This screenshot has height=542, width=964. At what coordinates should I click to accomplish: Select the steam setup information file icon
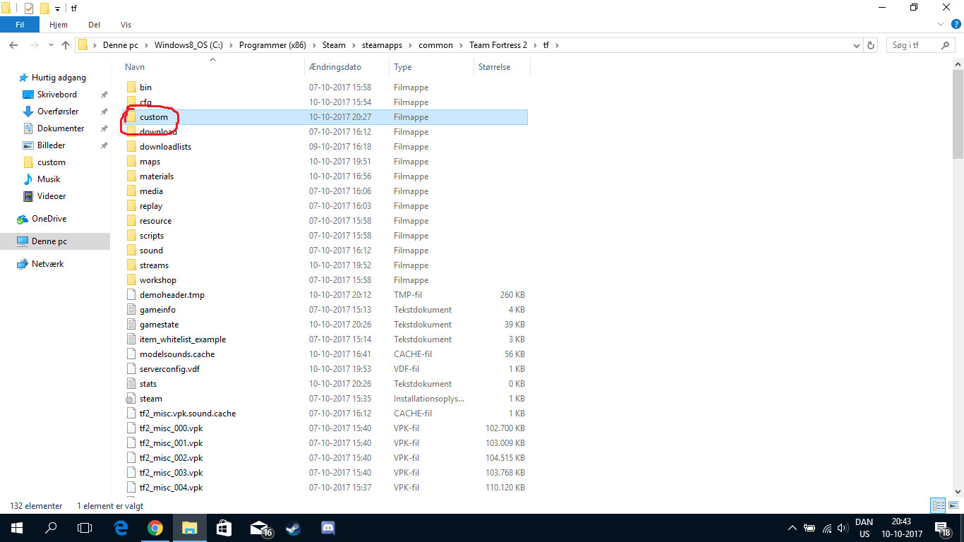click(131, 399)
